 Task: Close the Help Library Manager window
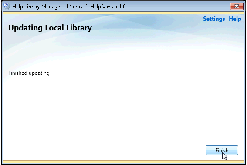pyautogui.click(x=237, y=6)
